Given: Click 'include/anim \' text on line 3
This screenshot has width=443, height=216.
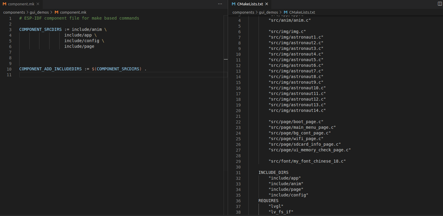Looking at the screenshot, I should click(x=89, y=30).
